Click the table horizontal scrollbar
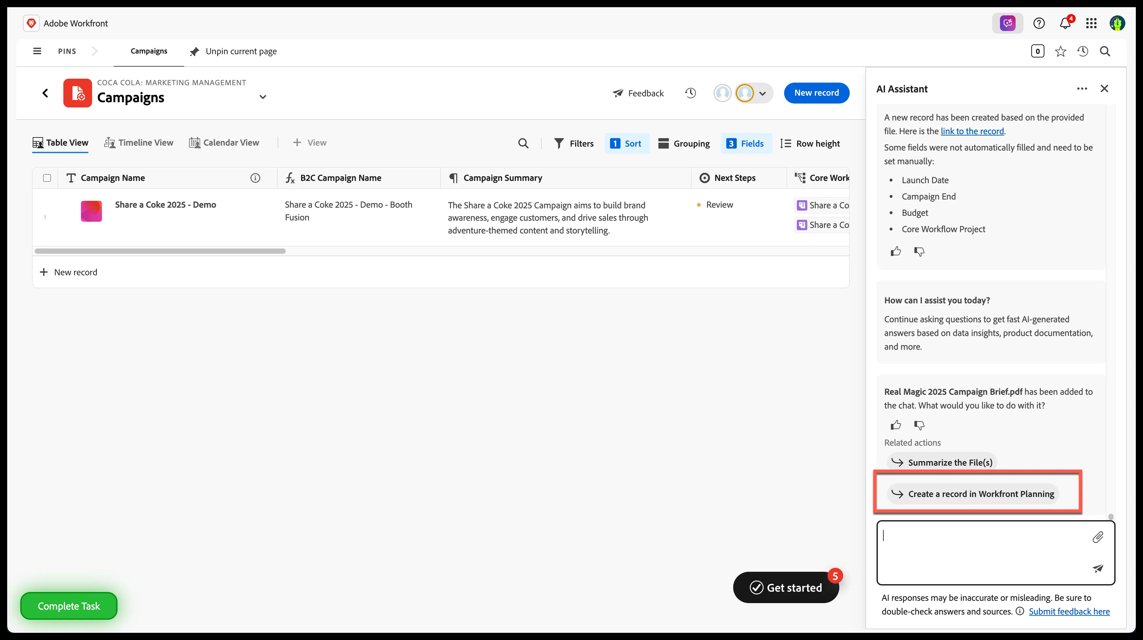1143x640 pixels. [160, 251]
